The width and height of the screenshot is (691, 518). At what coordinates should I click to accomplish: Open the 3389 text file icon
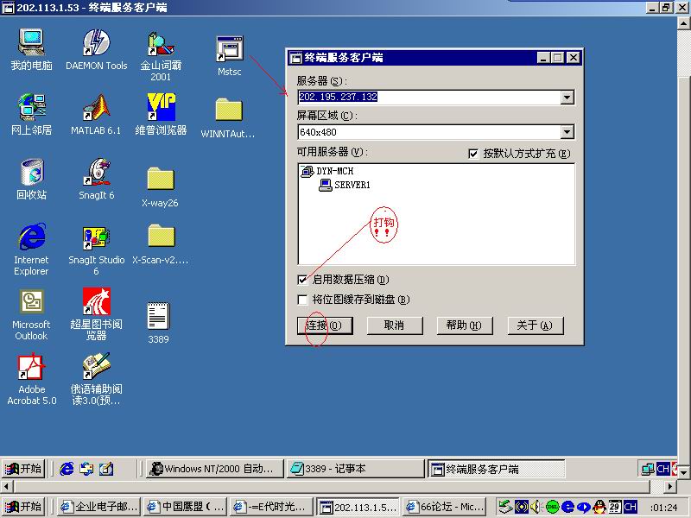point(158,317)
